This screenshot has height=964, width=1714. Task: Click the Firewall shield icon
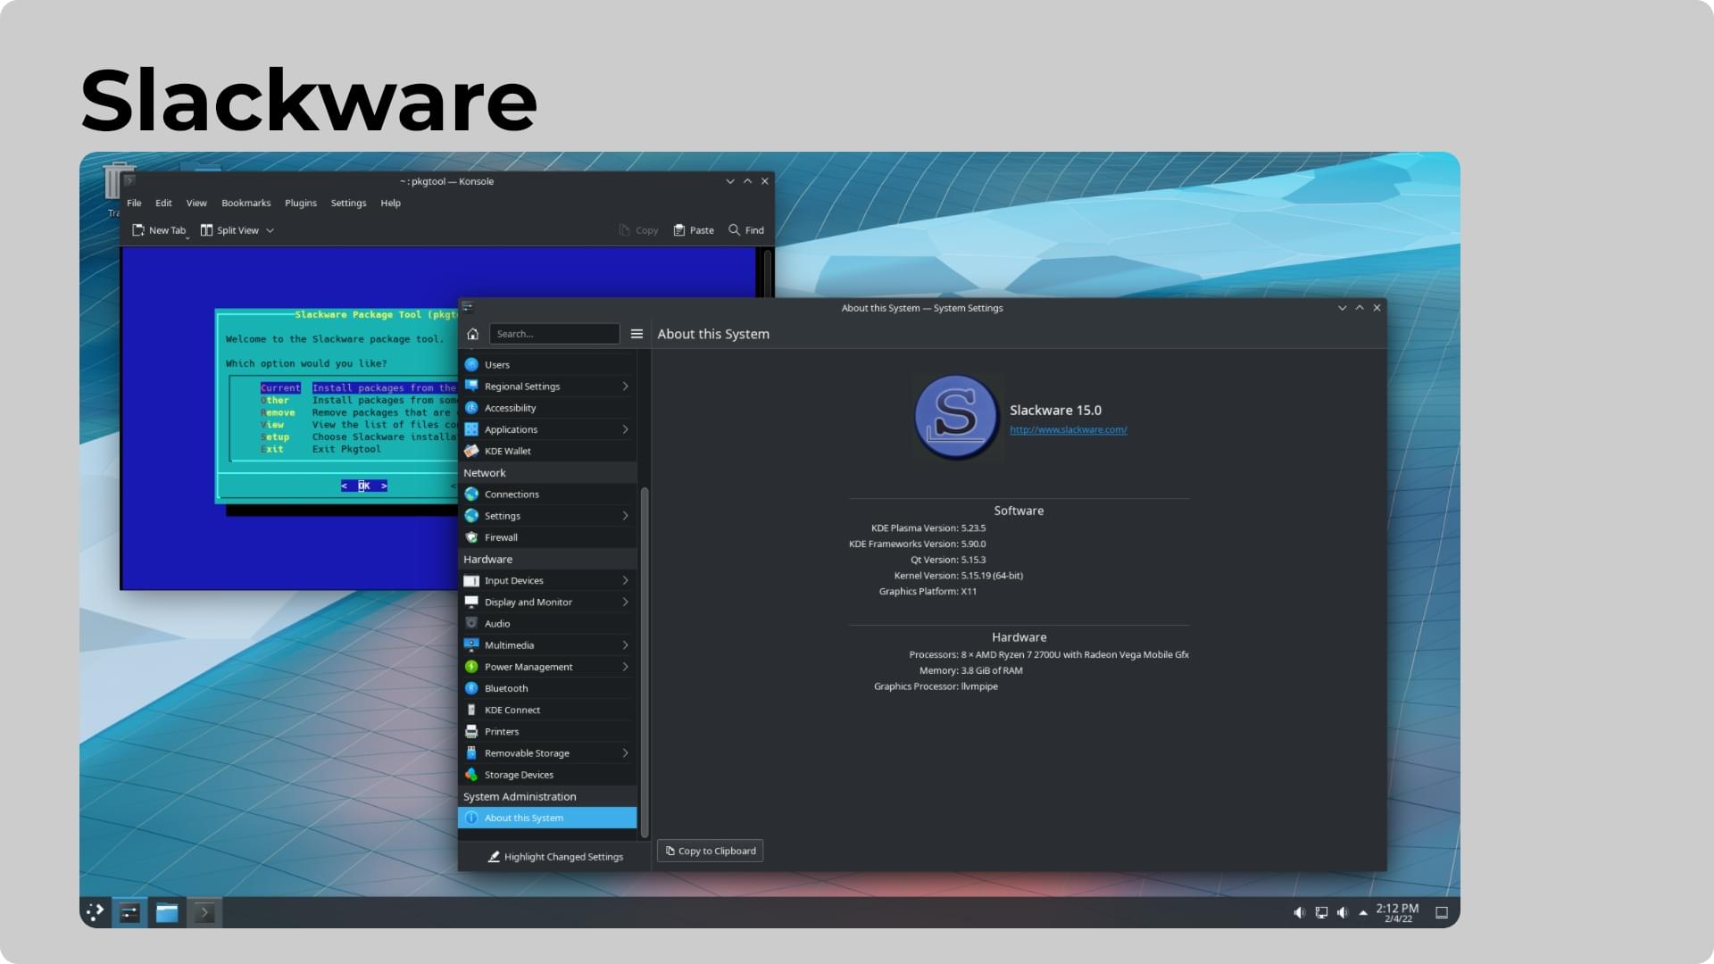click(x=471, y=537)
